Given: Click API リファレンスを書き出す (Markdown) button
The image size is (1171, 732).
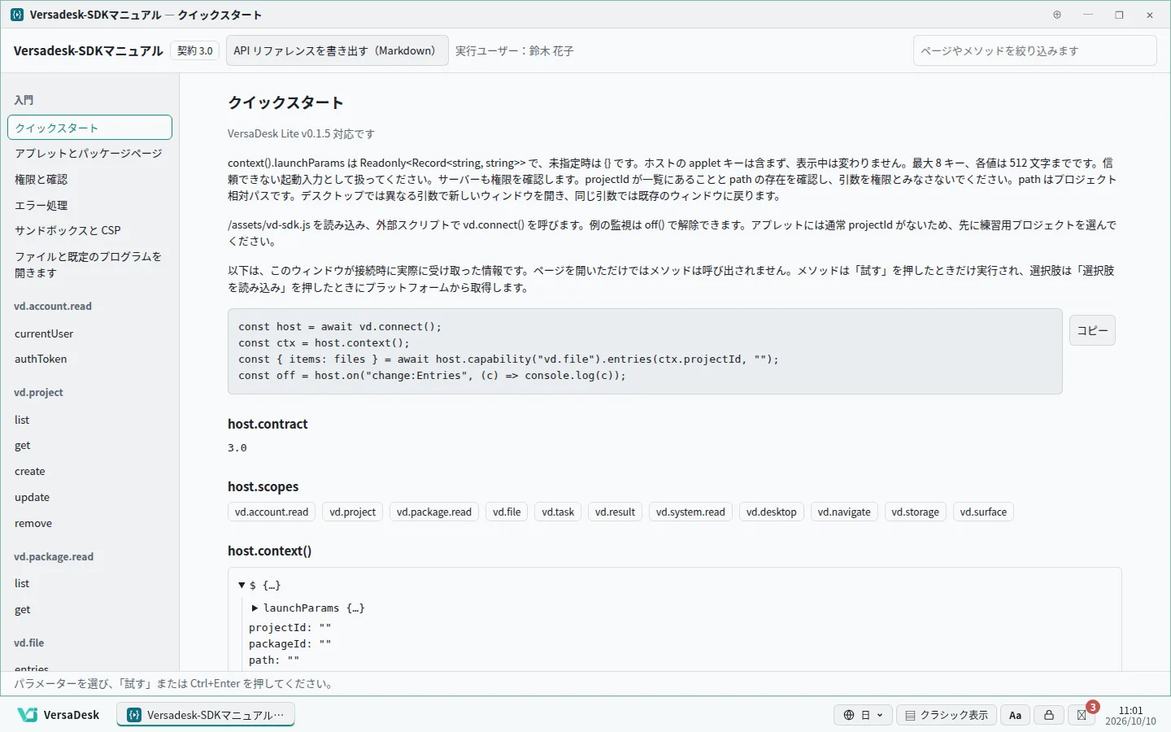Looking at the screenshot, I should pos(337,50).
